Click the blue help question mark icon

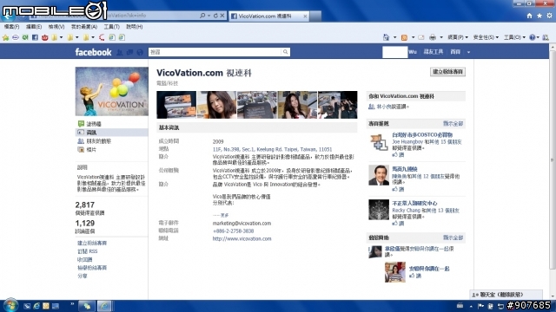[532, 37]
